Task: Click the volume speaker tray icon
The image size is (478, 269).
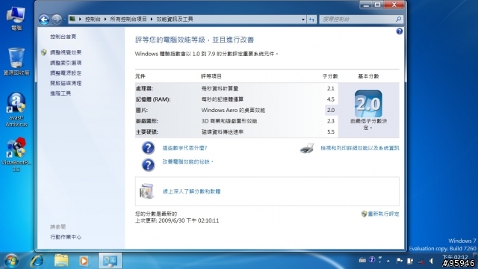Action: pyautogui.click(x=432, y=261)
